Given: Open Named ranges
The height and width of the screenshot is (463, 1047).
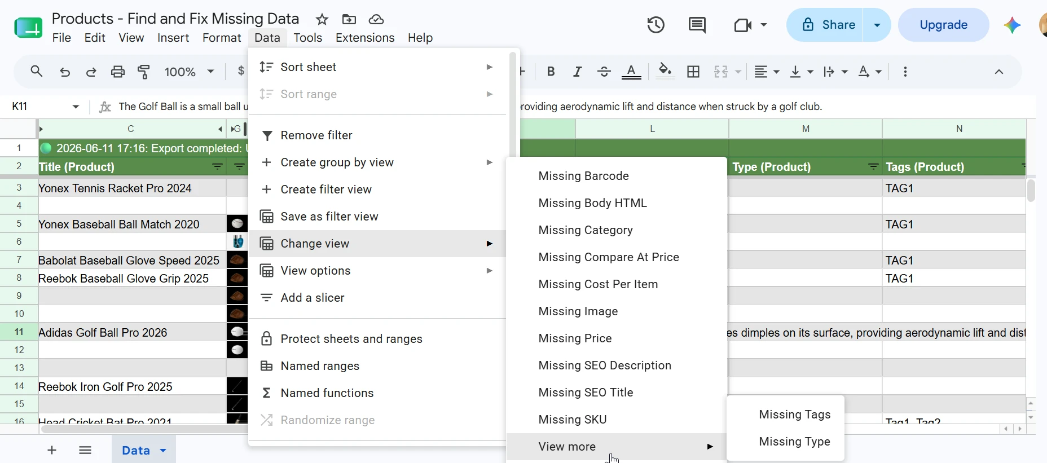Looking at the screenshot, I should pos(377,366).
